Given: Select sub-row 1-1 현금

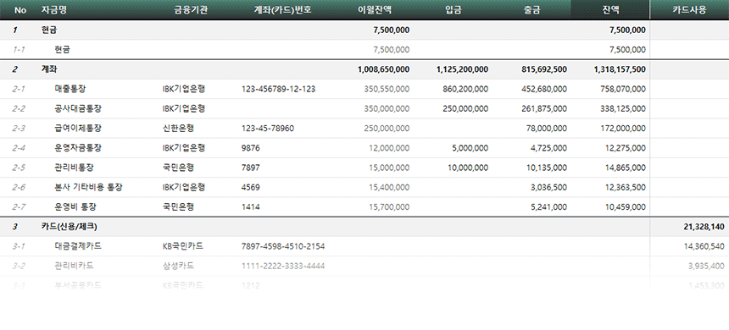Looking at the screenshot, I should pos(364,50).
